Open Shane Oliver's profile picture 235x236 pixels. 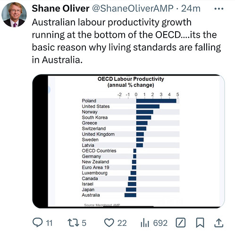(14, 15)
